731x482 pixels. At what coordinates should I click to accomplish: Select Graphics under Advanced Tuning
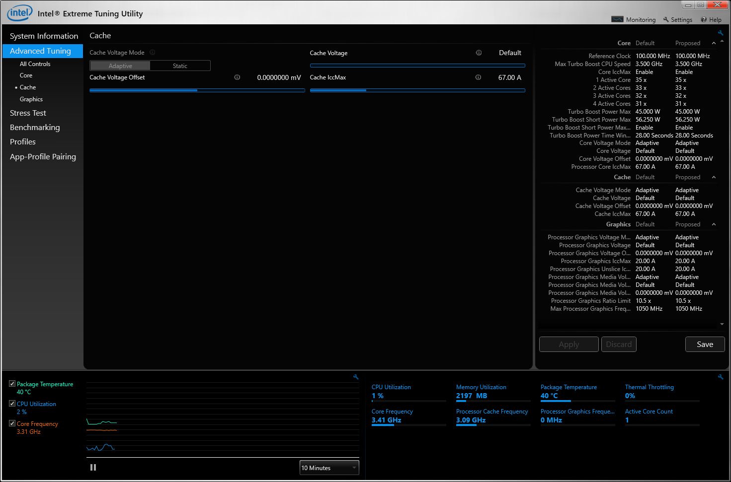(x=31, y=99)
